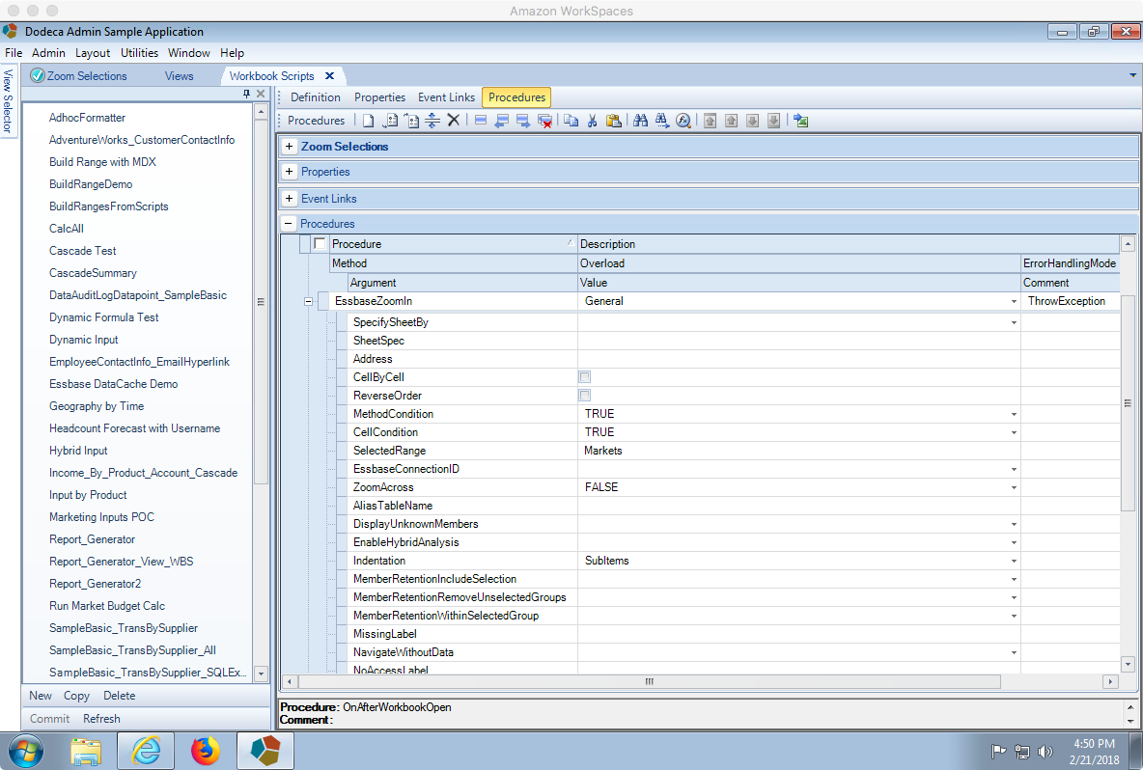The height and width of the screenshot is (770, 1143).
Task: Click the Paste clipboard icon
Action: [614, 121]
